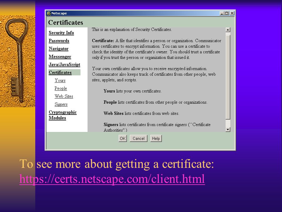Open the Web Sites certificates list
This screenshot has width=282, height=212.
[x=64, y=96]
